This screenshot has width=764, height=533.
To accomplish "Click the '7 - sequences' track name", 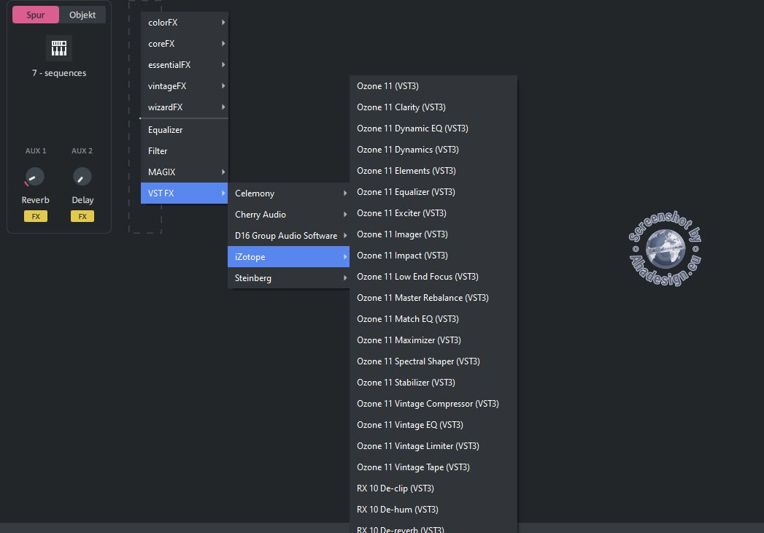I will [x=59, y=73].
